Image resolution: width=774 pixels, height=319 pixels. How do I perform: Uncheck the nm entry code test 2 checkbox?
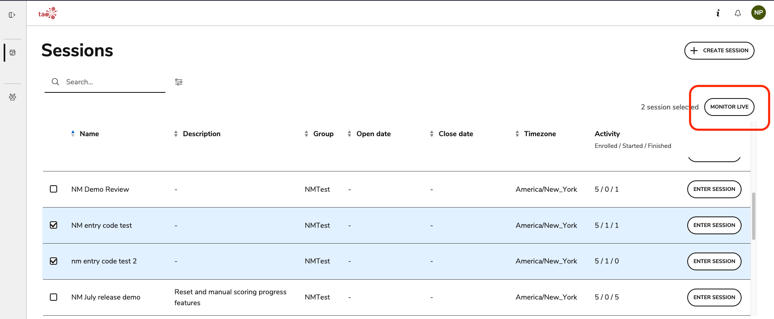(x=54, y=261)
